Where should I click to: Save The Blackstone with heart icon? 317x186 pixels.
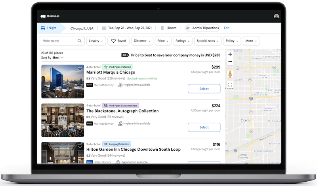(80, 108)
